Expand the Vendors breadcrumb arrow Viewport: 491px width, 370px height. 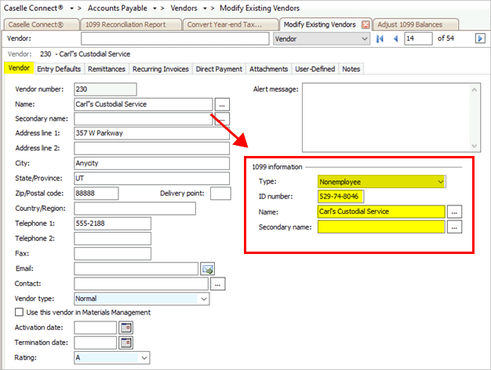coord(205,9)
